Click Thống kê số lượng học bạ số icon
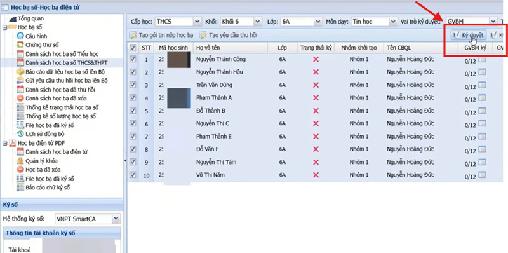This screenshot has height=253, width=508. coord(20,116)
